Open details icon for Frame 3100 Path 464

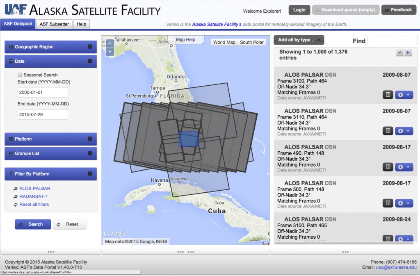pos(388,95)
